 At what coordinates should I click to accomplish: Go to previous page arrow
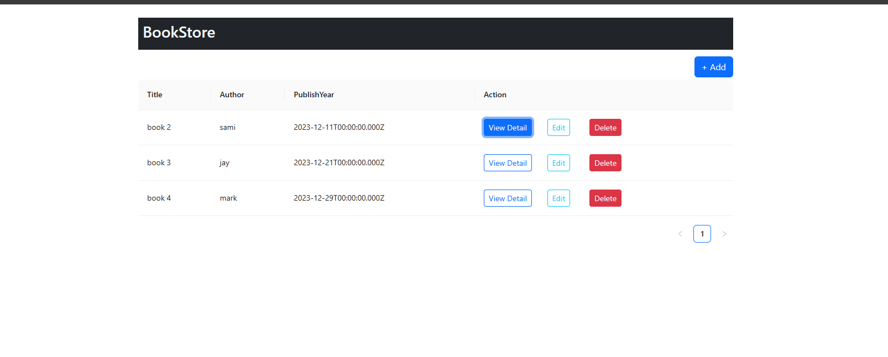pyautogui.click(x=680, y=234)
